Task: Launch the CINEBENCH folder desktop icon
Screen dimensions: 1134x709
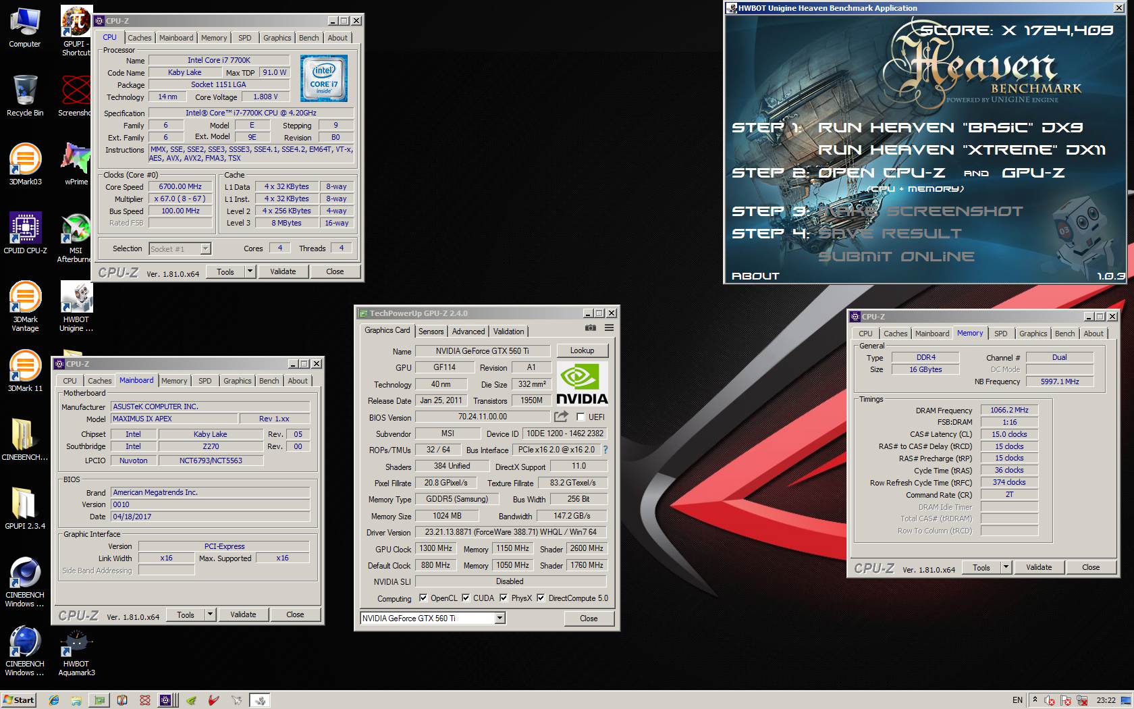Action: 25,440
